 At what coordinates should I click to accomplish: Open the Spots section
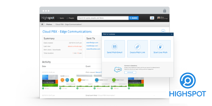coord(60,18)
